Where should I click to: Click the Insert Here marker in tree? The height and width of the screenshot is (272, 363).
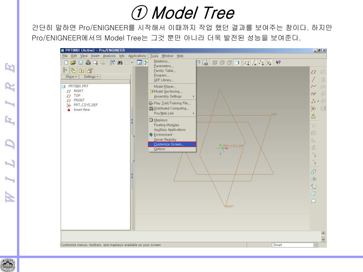point(82,110)
